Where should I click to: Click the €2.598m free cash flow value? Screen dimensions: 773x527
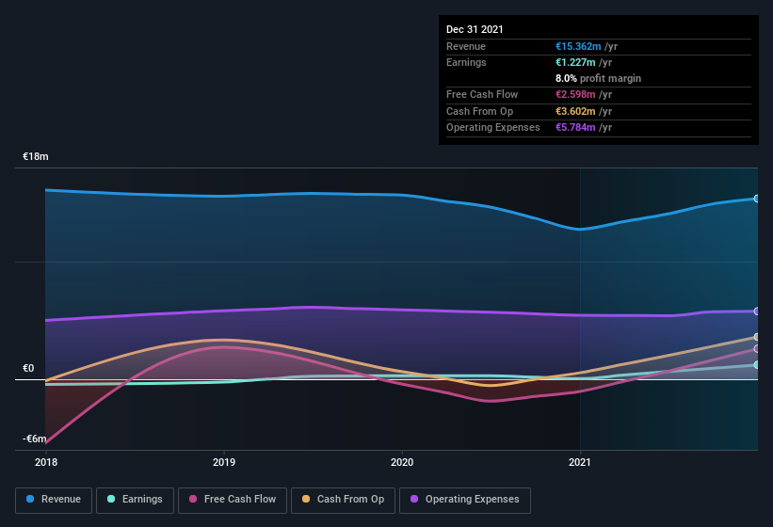click(x=575, y=94)
